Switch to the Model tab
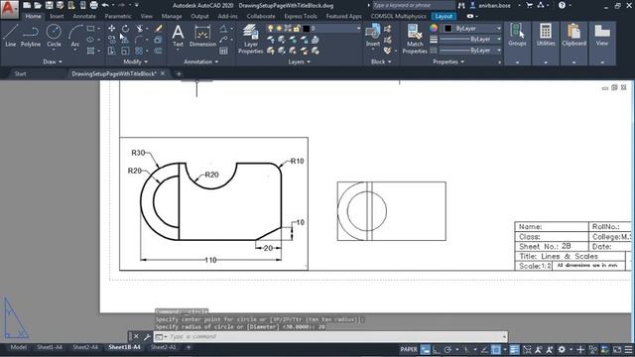 18,347
